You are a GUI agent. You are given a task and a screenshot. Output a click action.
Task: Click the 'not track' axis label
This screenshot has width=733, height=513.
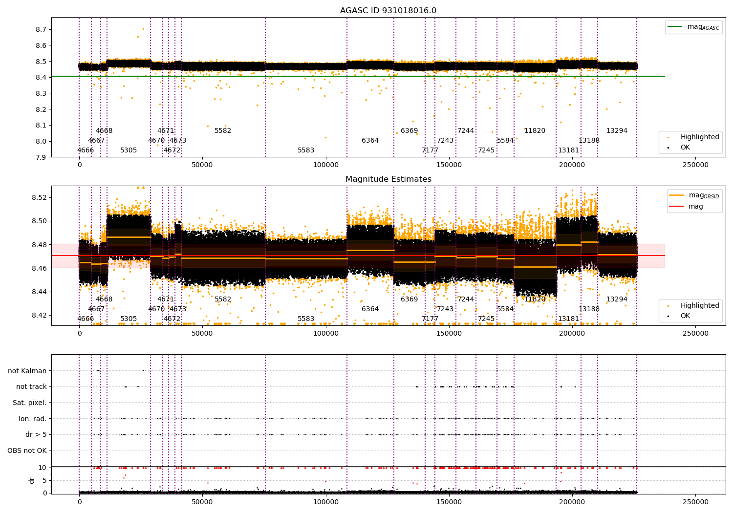click(31, 386)
